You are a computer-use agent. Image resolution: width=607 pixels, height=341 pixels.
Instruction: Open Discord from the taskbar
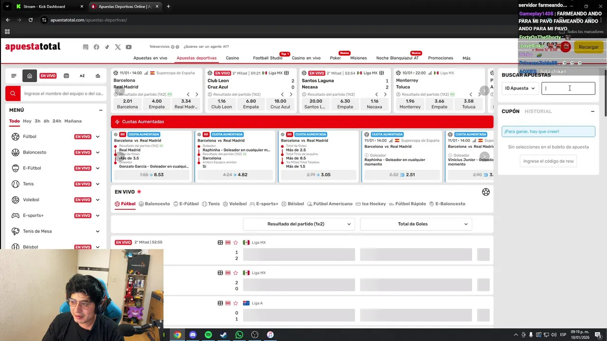193,335
